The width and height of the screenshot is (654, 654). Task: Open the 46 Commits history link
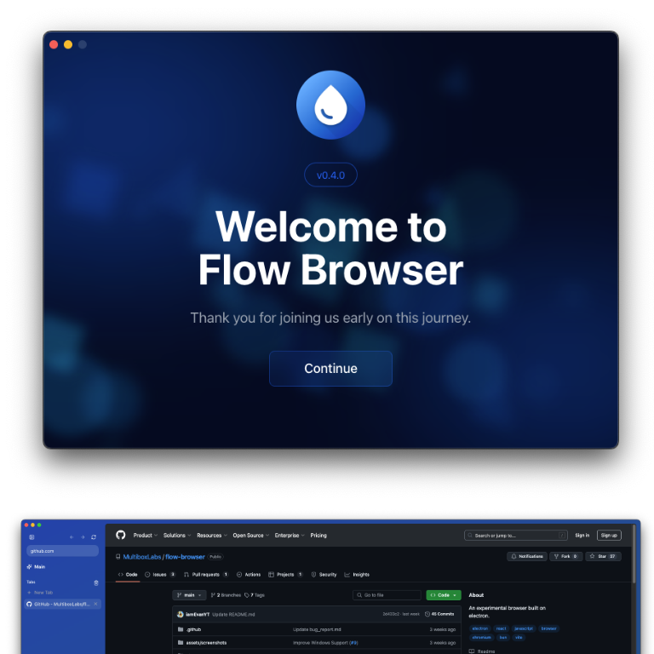pos(439,614)
